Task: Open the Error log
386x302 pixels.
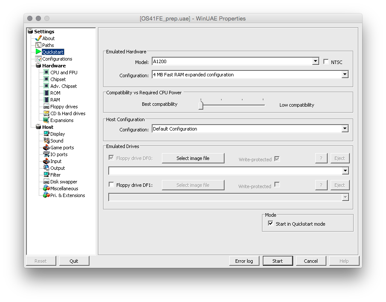Action: 244,261
